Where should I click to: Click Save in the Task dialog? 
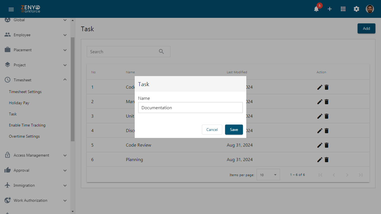tap(234, 130)
